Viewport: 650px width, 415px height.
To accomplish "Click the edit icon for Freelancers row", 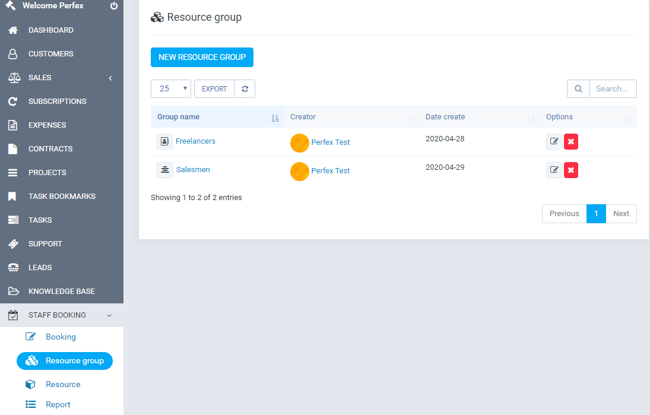I will click(554, 142).
